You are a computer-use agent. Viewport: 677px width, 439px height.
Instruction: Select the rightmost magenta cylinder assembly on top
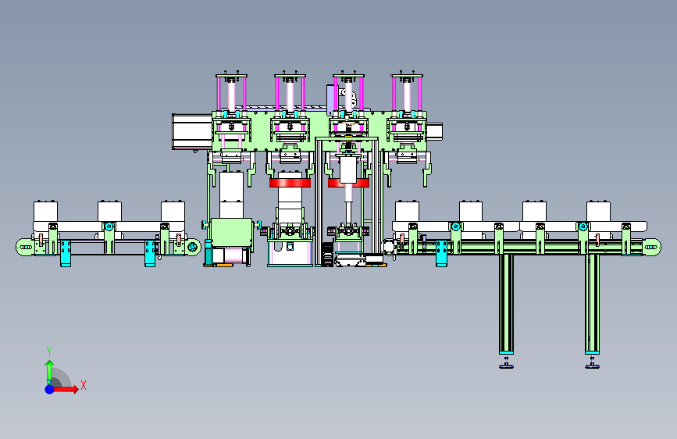pos(407,93)
